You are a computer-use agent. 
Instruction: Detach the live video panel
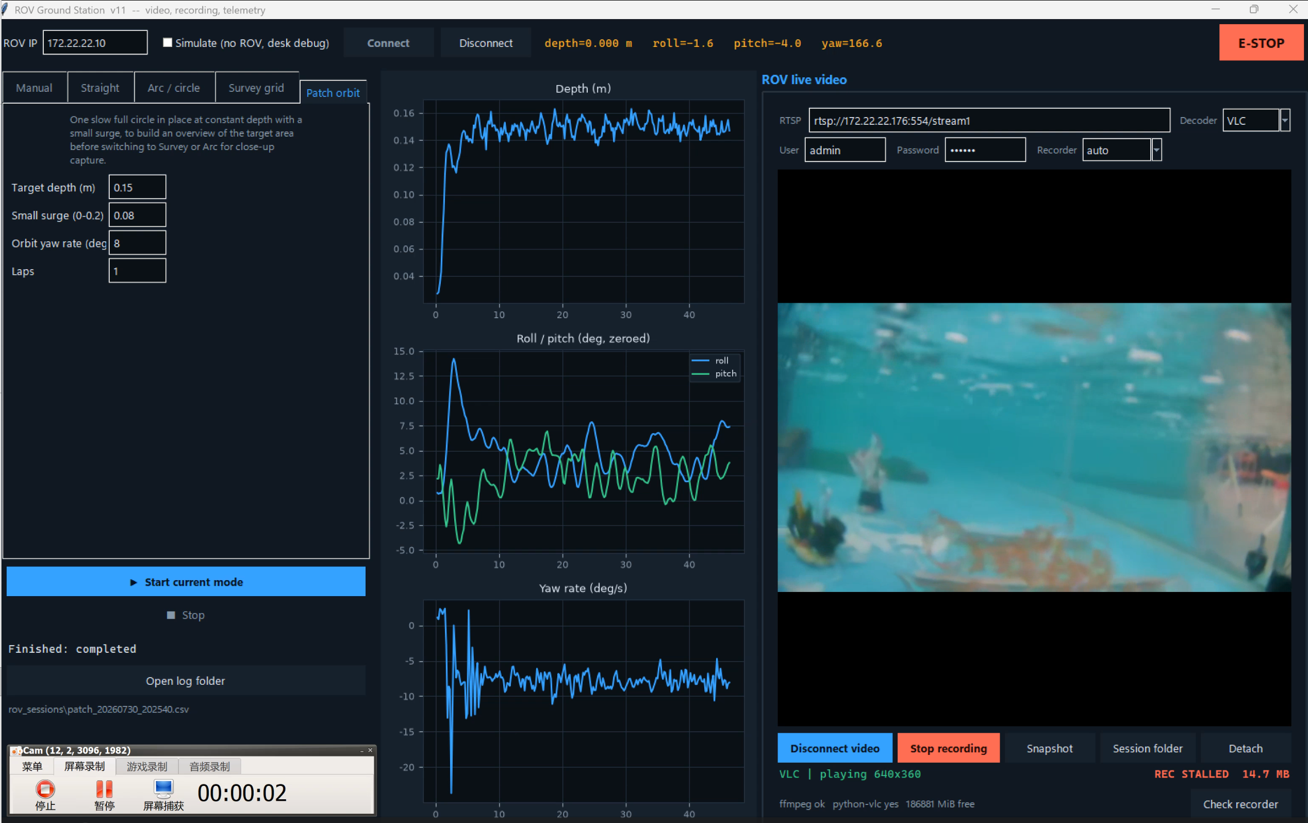click(x=1246, y=748)
